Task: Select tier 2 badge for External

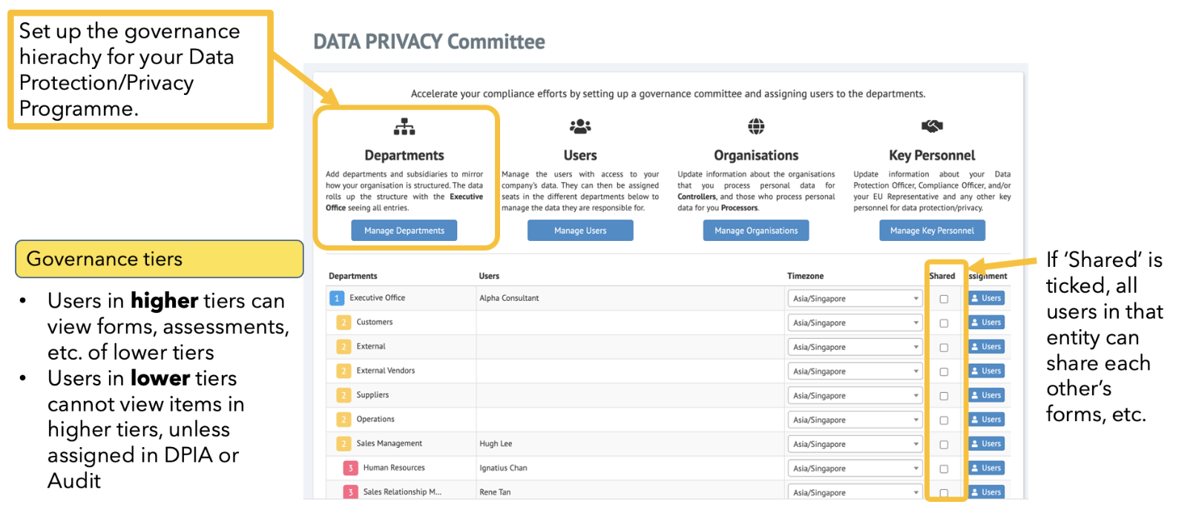Action: (x=344, y=347)
